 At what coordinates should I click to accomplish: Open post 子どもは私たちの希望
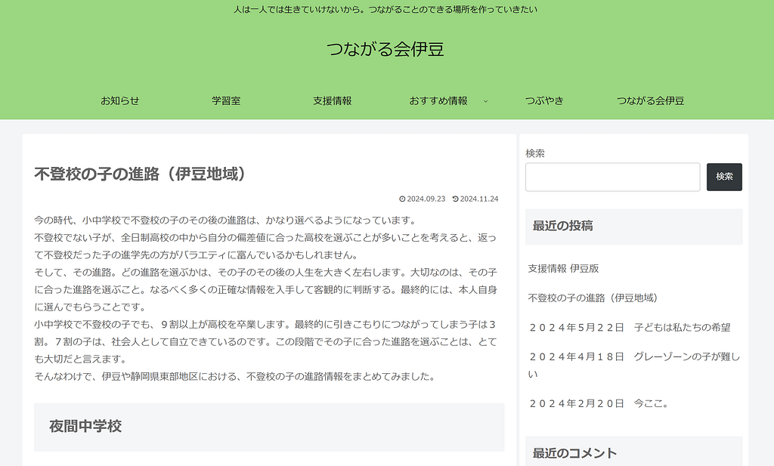(629, 327)
